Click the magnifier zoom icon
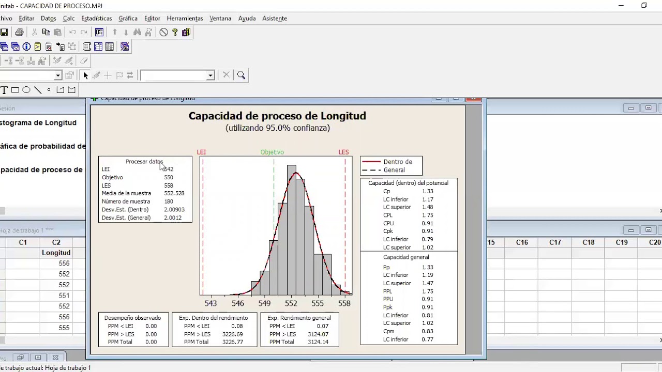This screenshot has width=662, height=372. point(241,75)
